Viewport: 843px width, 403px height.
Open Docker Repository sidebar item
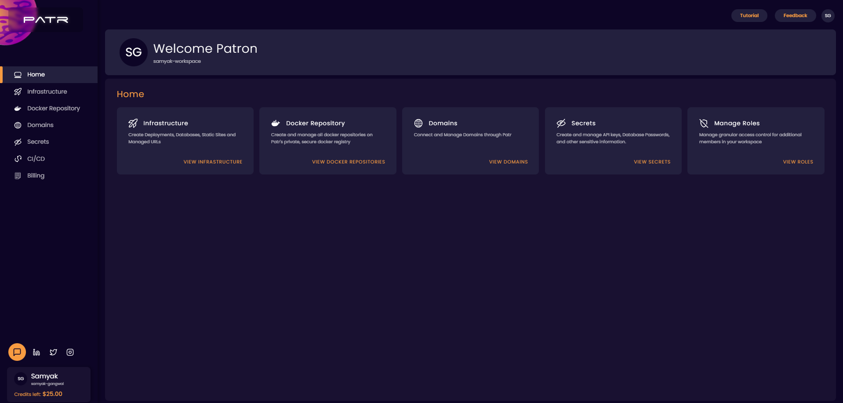pos(53,108)
